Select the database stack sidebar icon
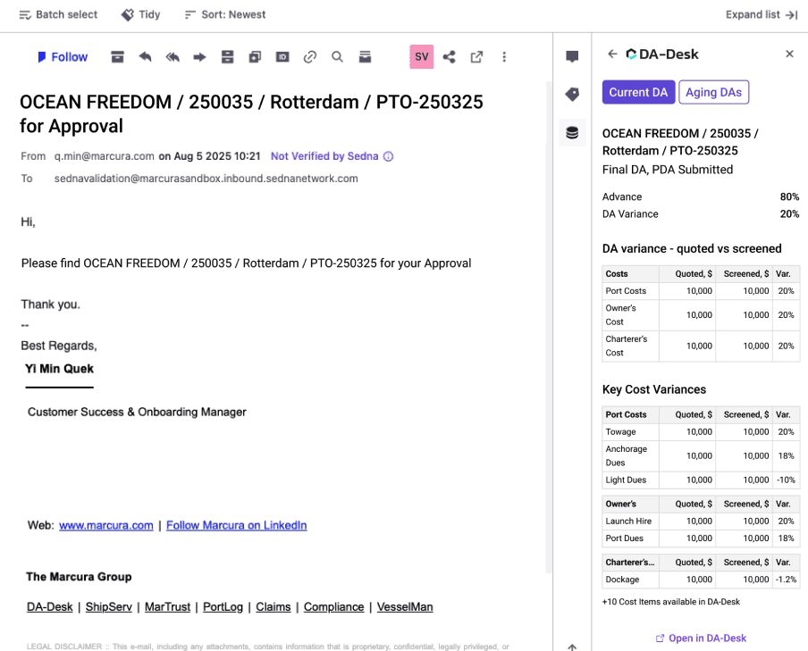 click(x=572, y=133)
